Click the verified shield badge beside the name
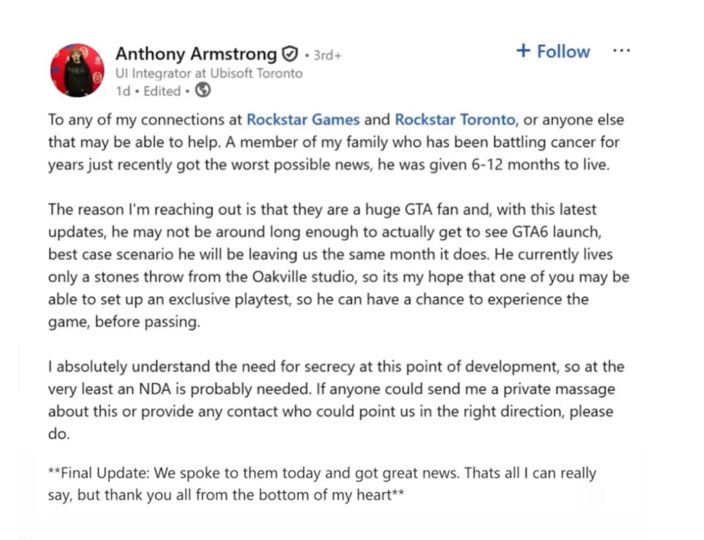 point(289,54)
